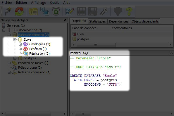Open the object properties folder icon
Viewport: 174px width, 116px height.
(33, 11)
